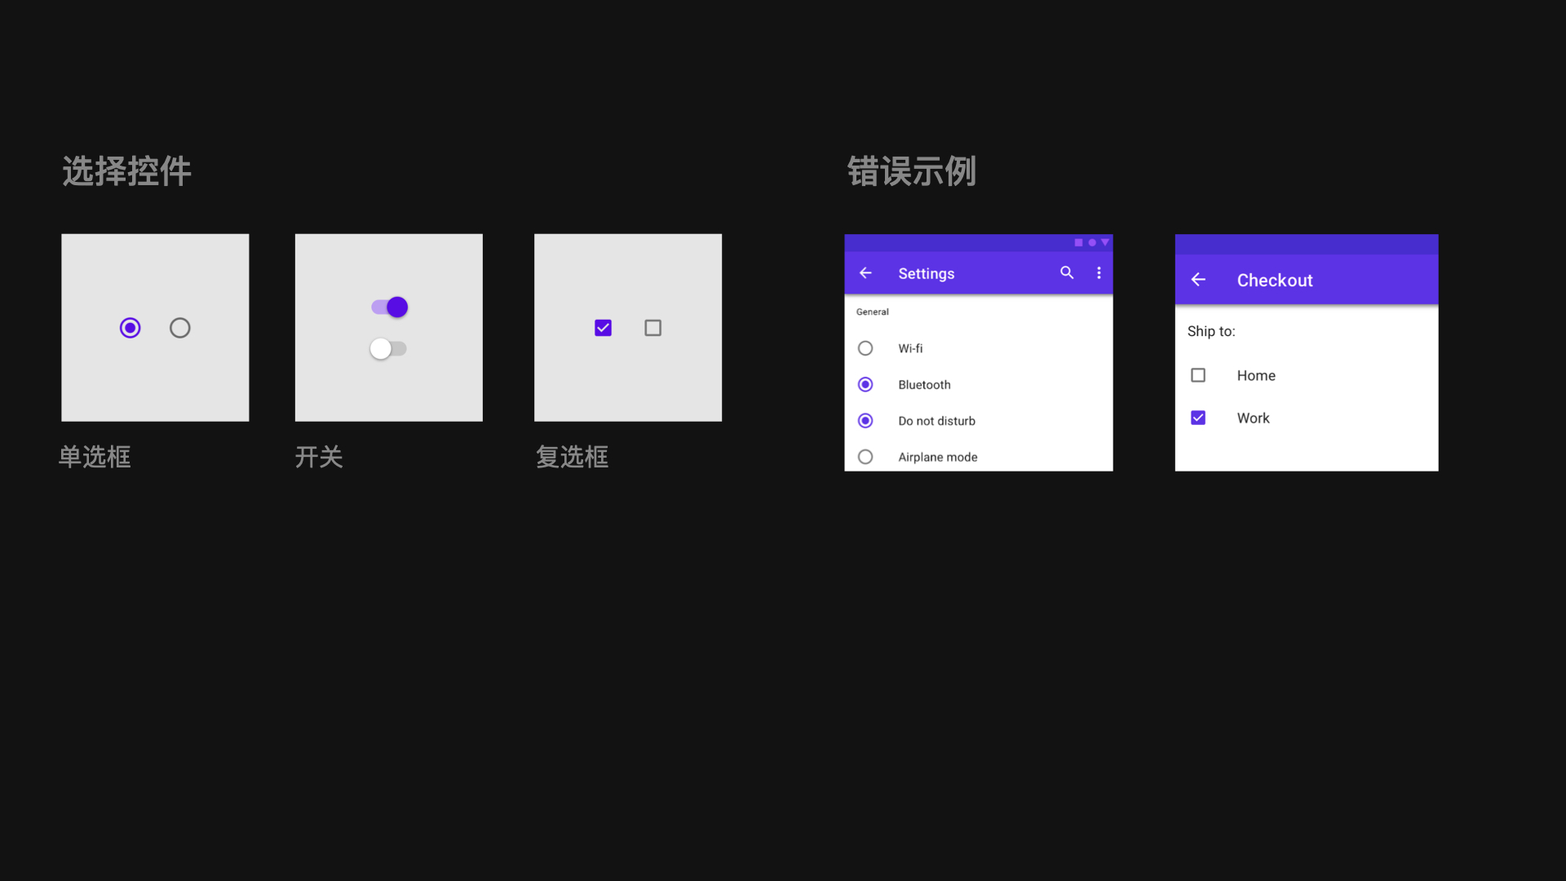This screenshot has width=1566, height=881.
Task: Select the Do not disturb radio button
Action: (x=865, y=421)
